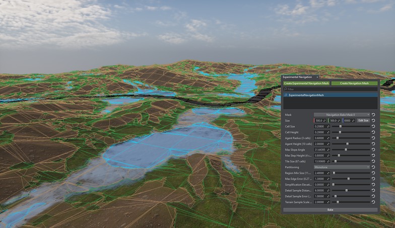Click drag-arrow icon in Agent Radius field
Viewport: 395px width, 228px height.
(x=328, y=138)
